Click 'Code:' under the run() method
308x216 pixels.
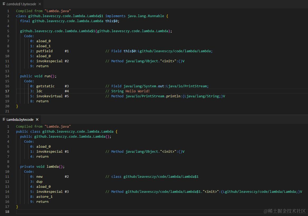(x=29, y=81)
